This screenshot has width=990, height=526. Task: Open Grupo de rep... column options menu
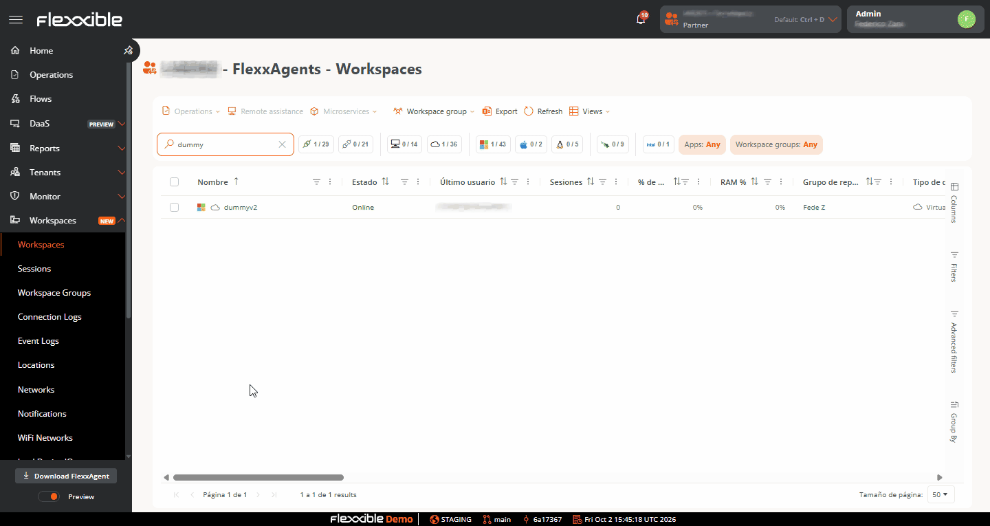click(x=891, y=182)
